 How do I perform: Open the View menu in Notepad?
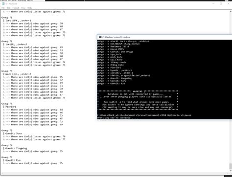click(x=23, y=8)
